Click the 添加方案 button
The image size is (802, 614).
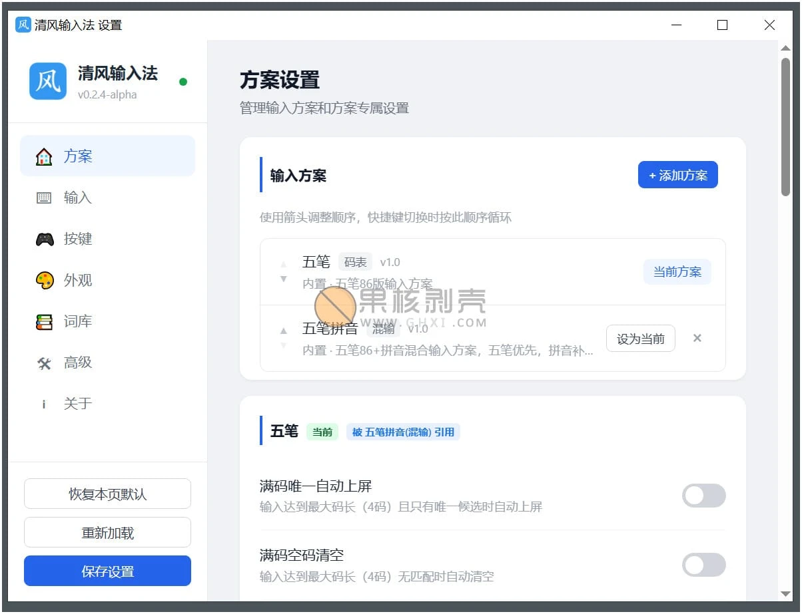tap(678, 175)
